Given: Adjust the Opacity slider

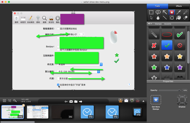Looking at the screenshot, I should click(x=169, y=90).
